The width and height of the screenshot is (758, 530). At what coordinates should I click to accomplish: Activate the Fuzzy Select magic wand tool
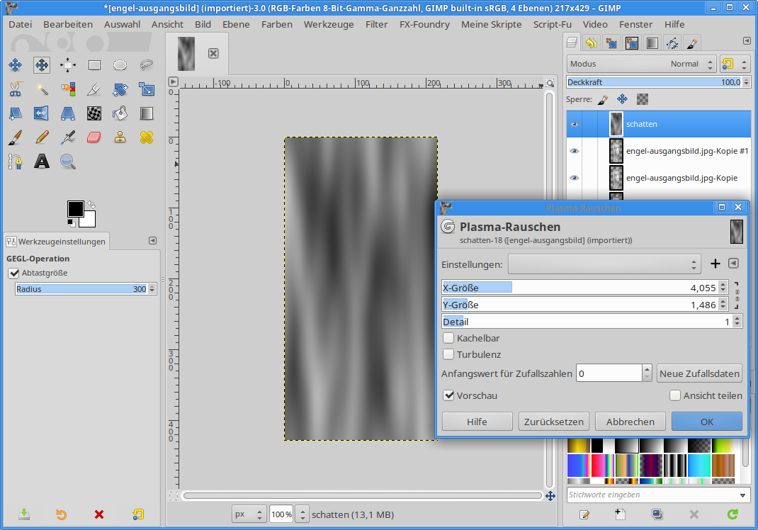(42, 89)
